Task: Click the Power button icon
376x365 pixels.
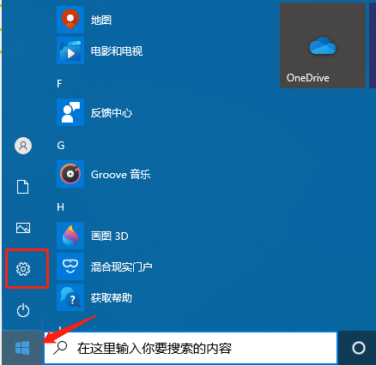Action: pyautogui.click(x=23, y=311)
